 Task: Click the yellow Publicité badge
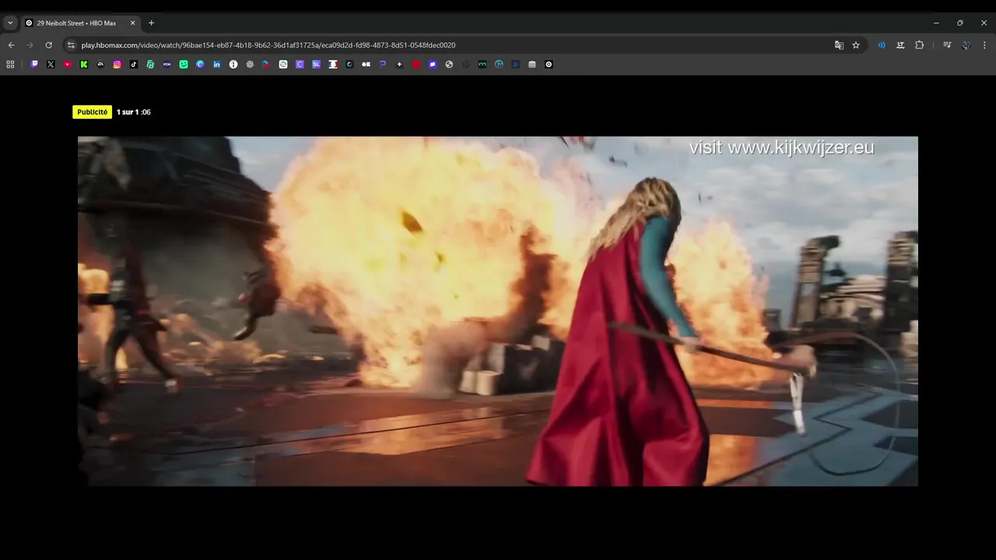93,112
